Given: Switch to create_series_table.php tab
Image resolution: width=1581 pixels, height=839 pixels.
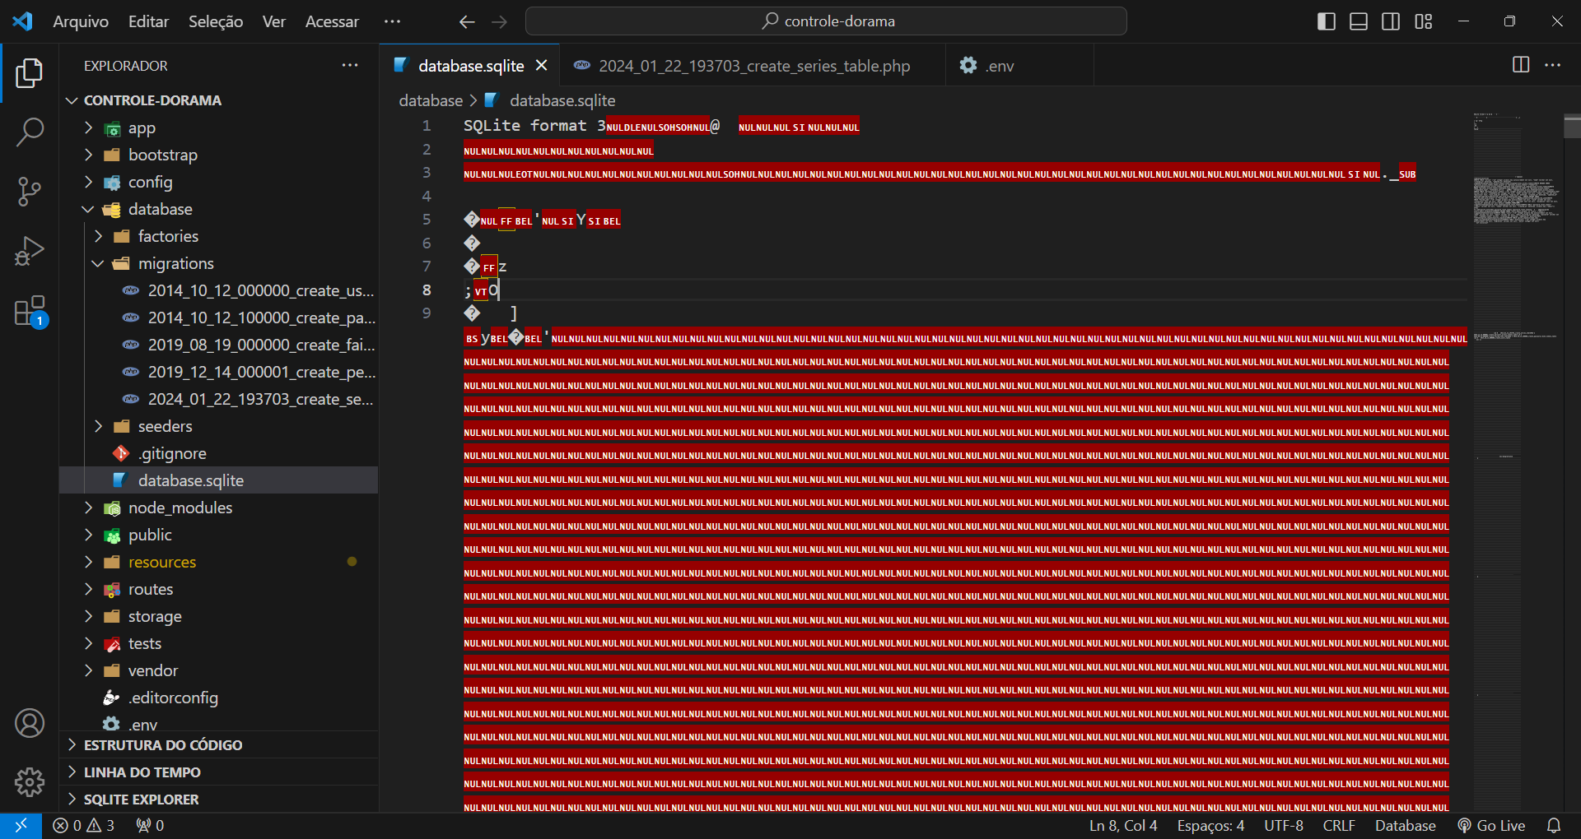Looking at the screenshot, I should 753,65.
